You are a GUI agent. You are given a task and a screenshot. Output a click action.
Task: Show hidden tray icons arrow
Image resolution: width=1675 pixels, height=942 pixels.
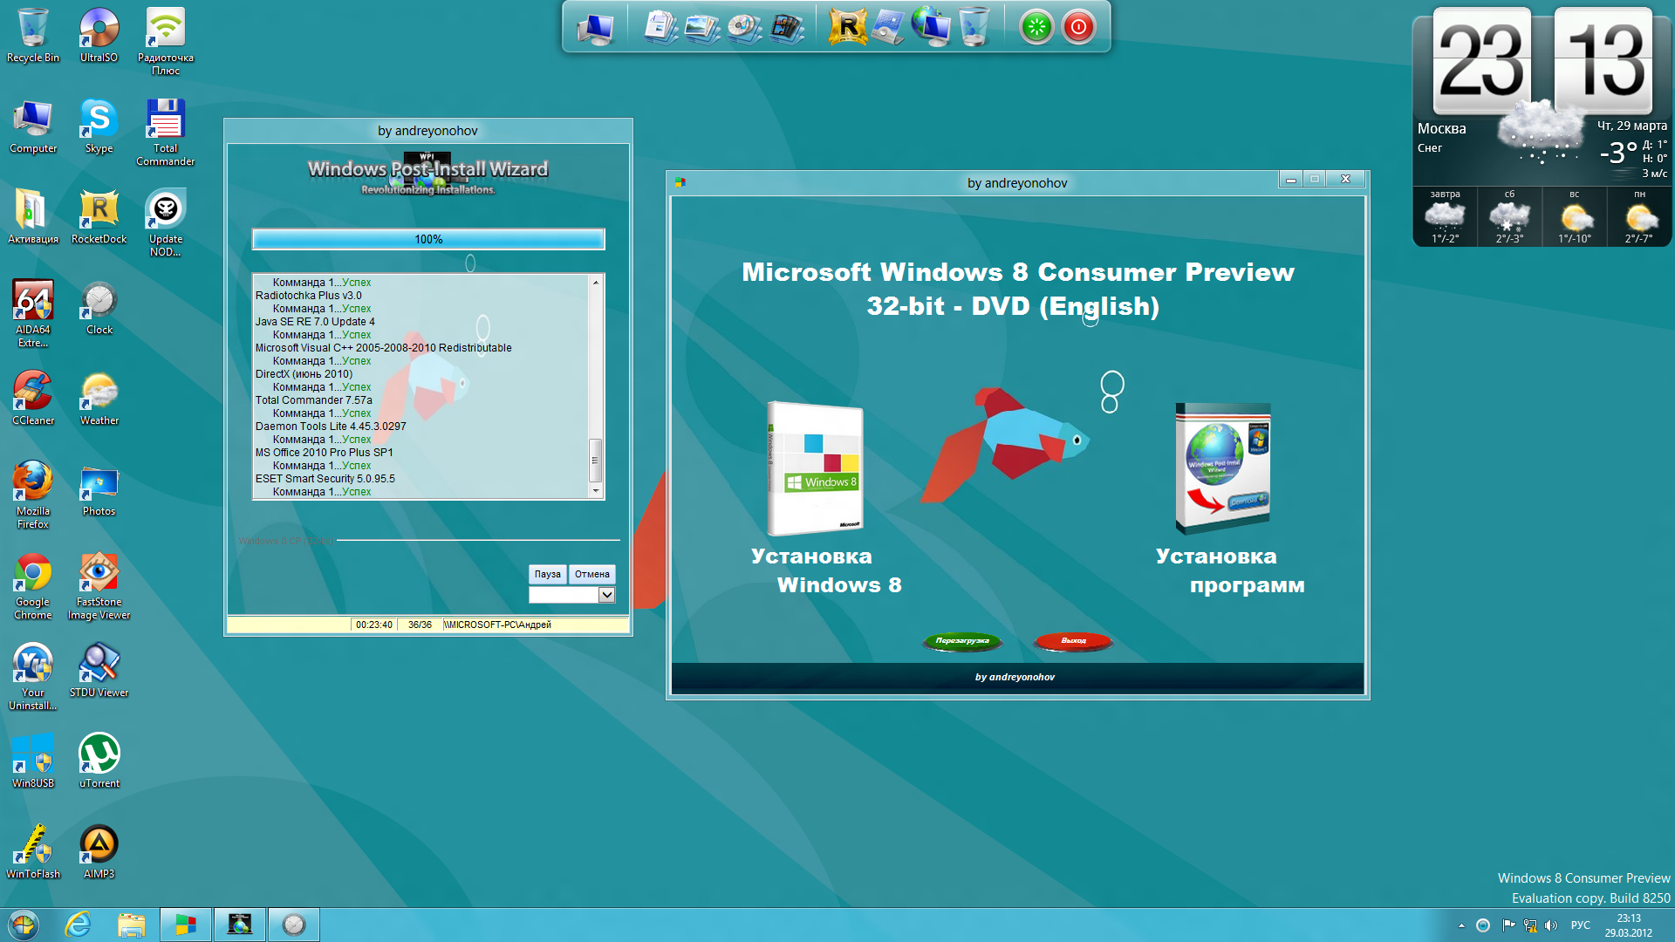(1461, 925)
